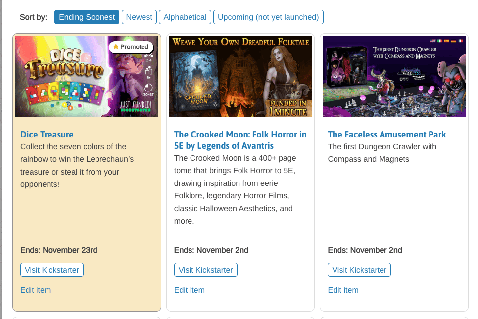Visit Kickstarter for The Crooked Moon
Image resolution: width=478 pixels, height=319 pixels.
206,270
